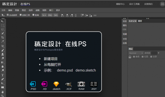
Task: Open the 选择 menu
Action: coord(31,10)
